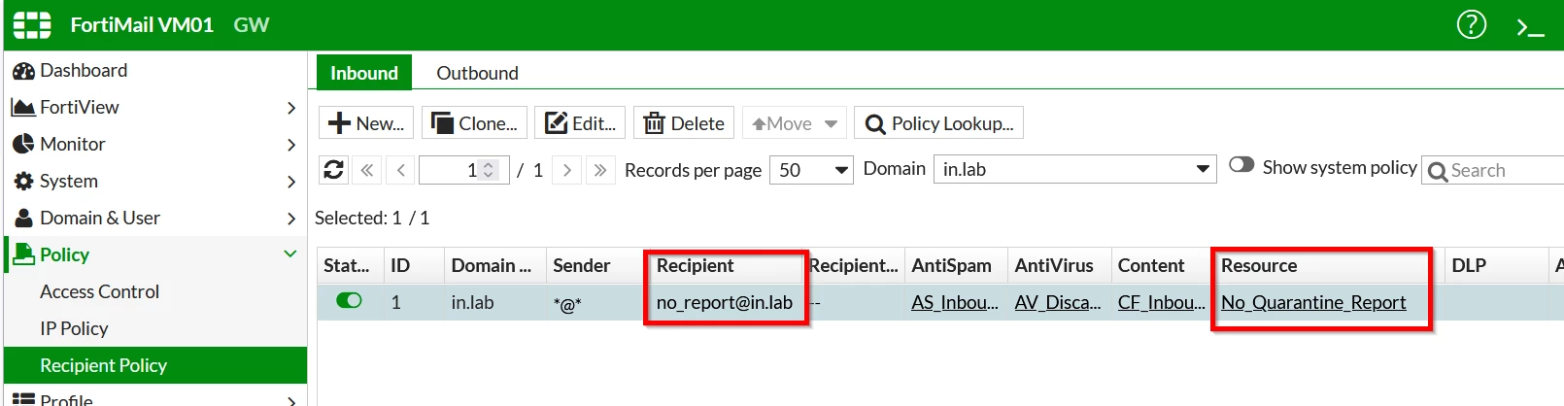Viewport: 1564px width, 406px height.
Task: Edit the selected policy
Action: click(580, 123)
